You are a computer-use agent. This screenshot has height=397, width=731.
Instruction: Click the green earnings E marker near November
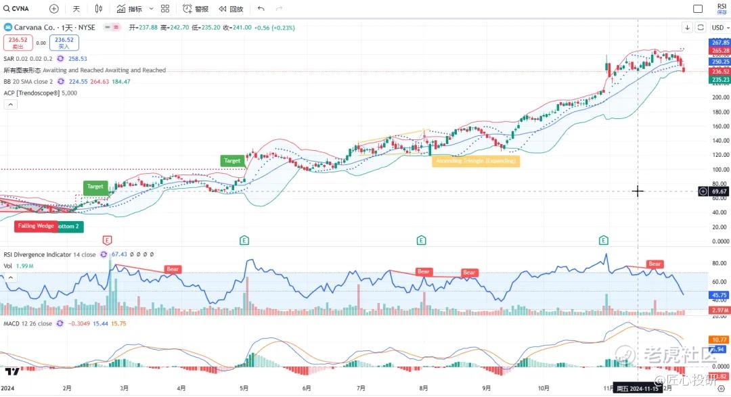pyautogui.click(x=603, y=241)
